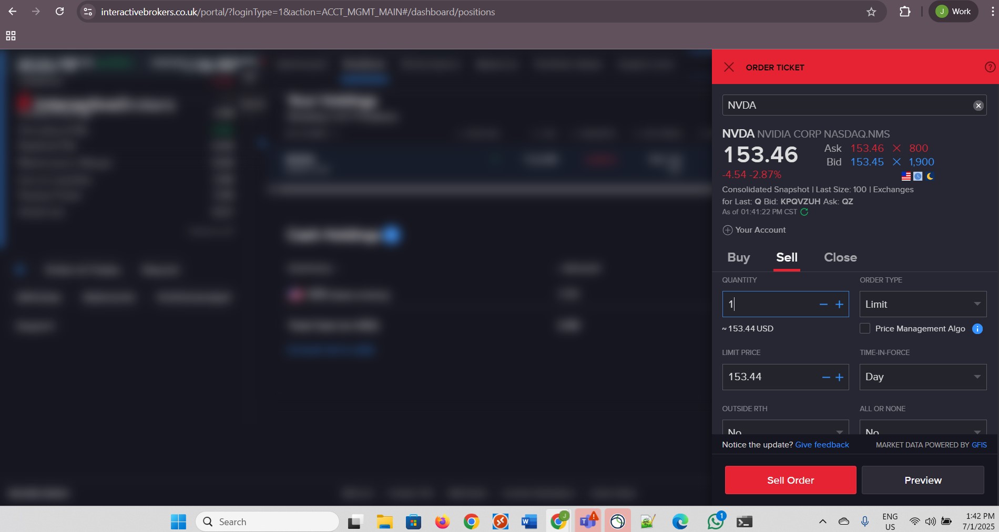Viewport: 999px width, 532px height.
Task: Open the apps grid shortcut
Action: point(11,36)
